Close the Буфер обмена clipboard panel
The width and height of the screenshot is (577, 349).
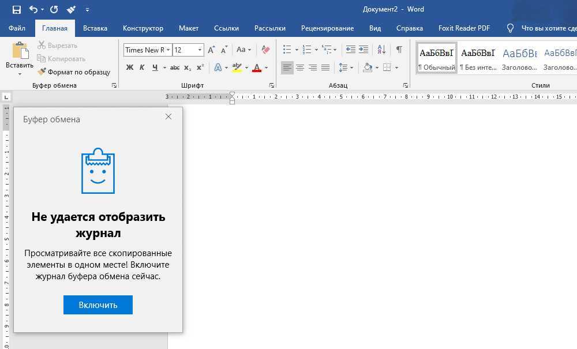pyautogui.click(x=168, y=117)
